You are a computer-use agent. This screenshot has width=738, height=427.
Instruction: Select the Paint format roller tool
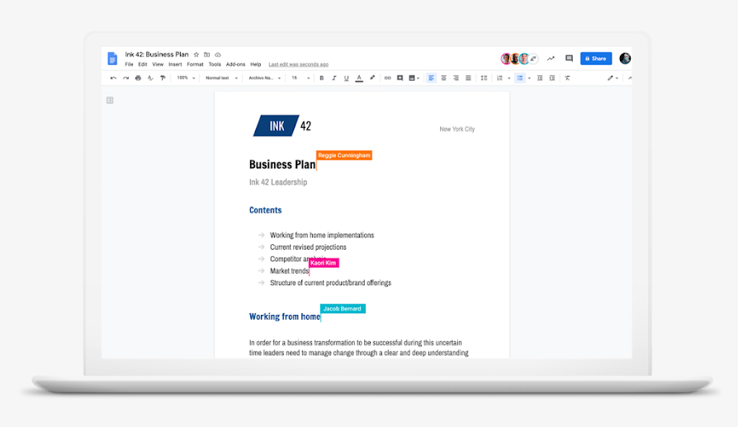pos(163,78)
